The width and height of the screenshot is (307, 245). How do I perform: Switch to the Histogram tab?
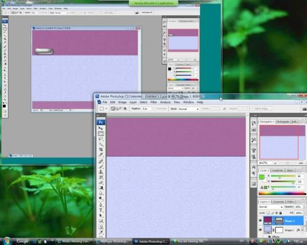(283, 122)
